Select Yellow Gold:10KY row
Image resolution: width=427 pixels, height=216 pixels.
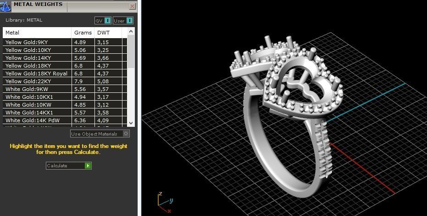click(x=65, y=50)
